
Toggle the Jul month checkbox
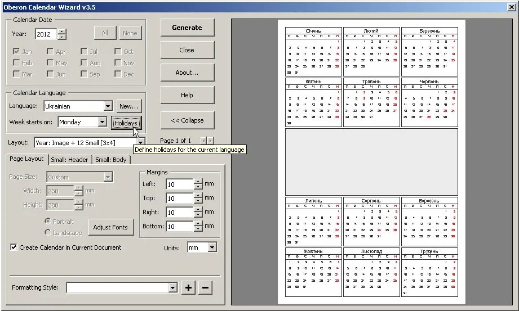pyautogui.click(x=84, y=51)
